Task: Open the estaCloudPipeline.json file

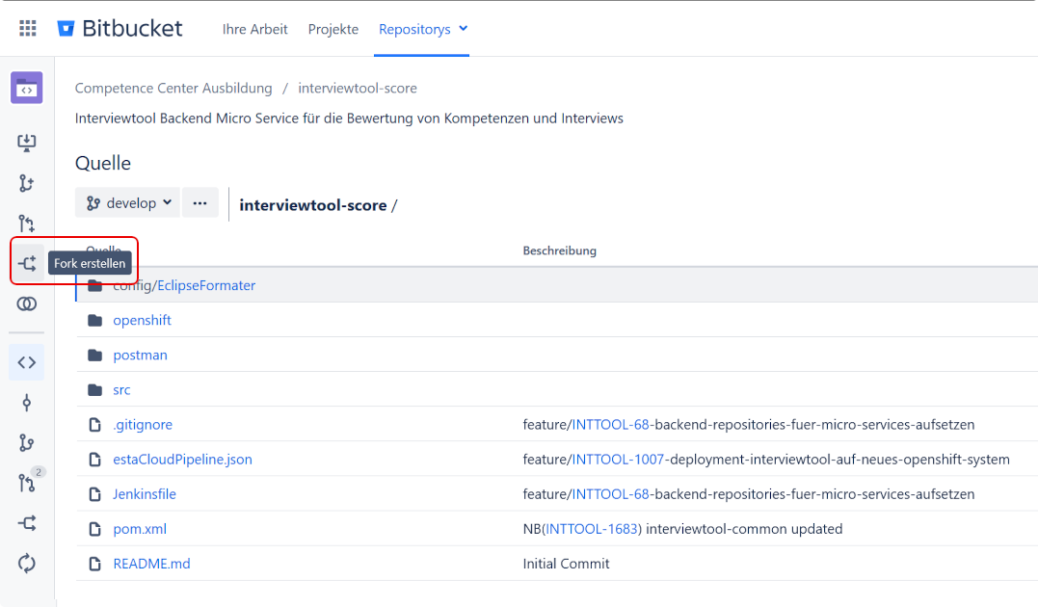Action: pyautogui.click(x=183, y=460)
